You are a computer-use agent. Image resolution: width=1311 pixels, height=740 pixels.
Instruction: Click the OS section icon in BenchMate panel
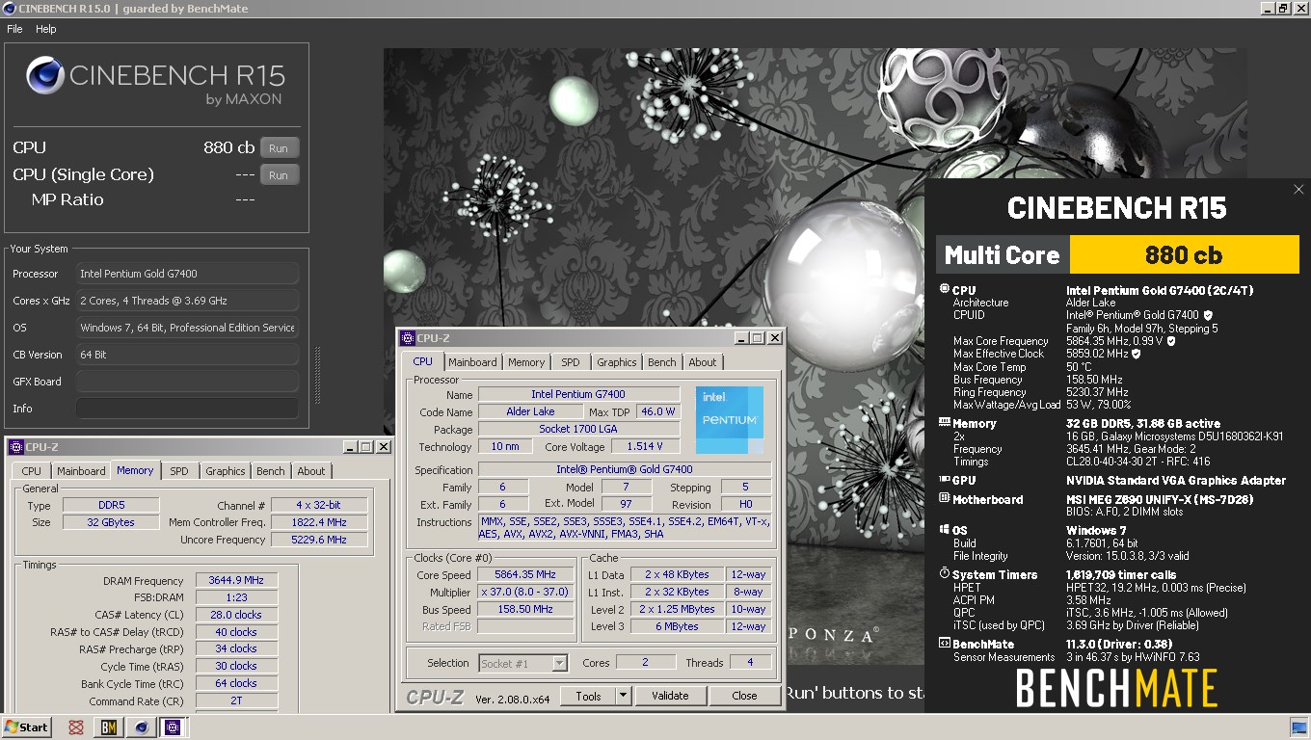pos(944,530)
